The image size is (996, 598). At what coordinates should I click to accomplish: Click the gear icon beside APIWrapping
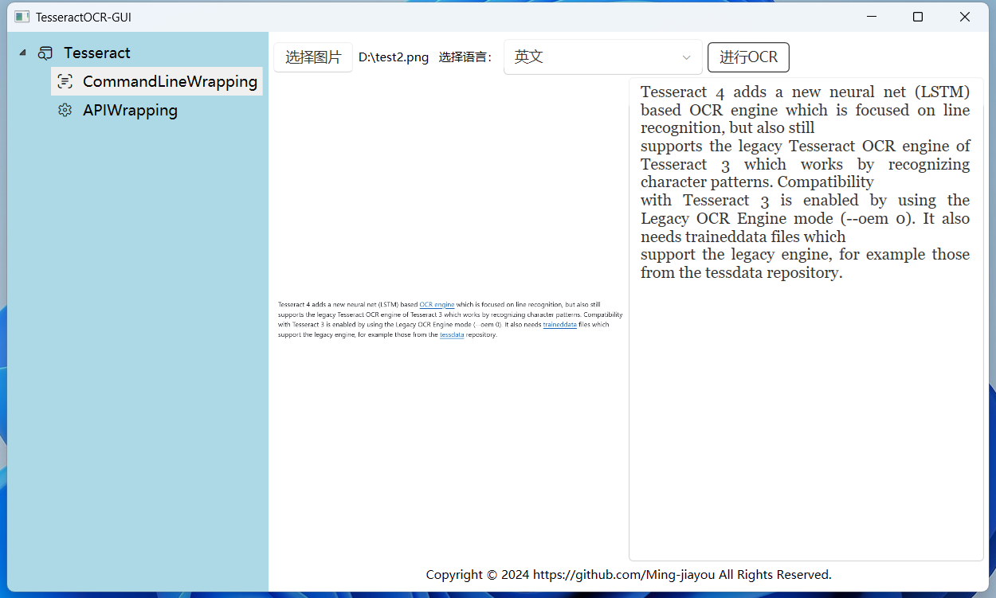[x=65, y=110]
